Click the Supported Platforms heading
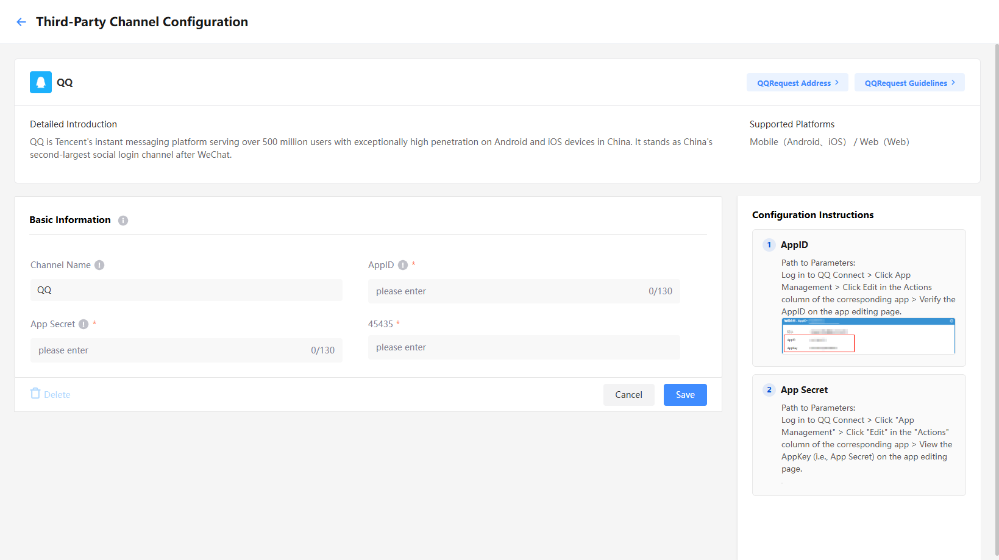The height and width of the screenshot is (560, 999). pyautogui.click(x=792, y=124)
